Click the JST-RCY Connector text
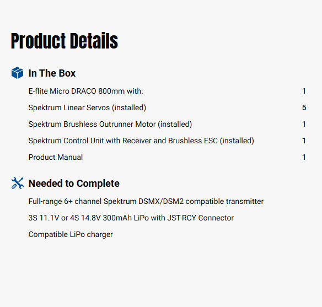This screenshot has height=307, width=322. [201, 218]
